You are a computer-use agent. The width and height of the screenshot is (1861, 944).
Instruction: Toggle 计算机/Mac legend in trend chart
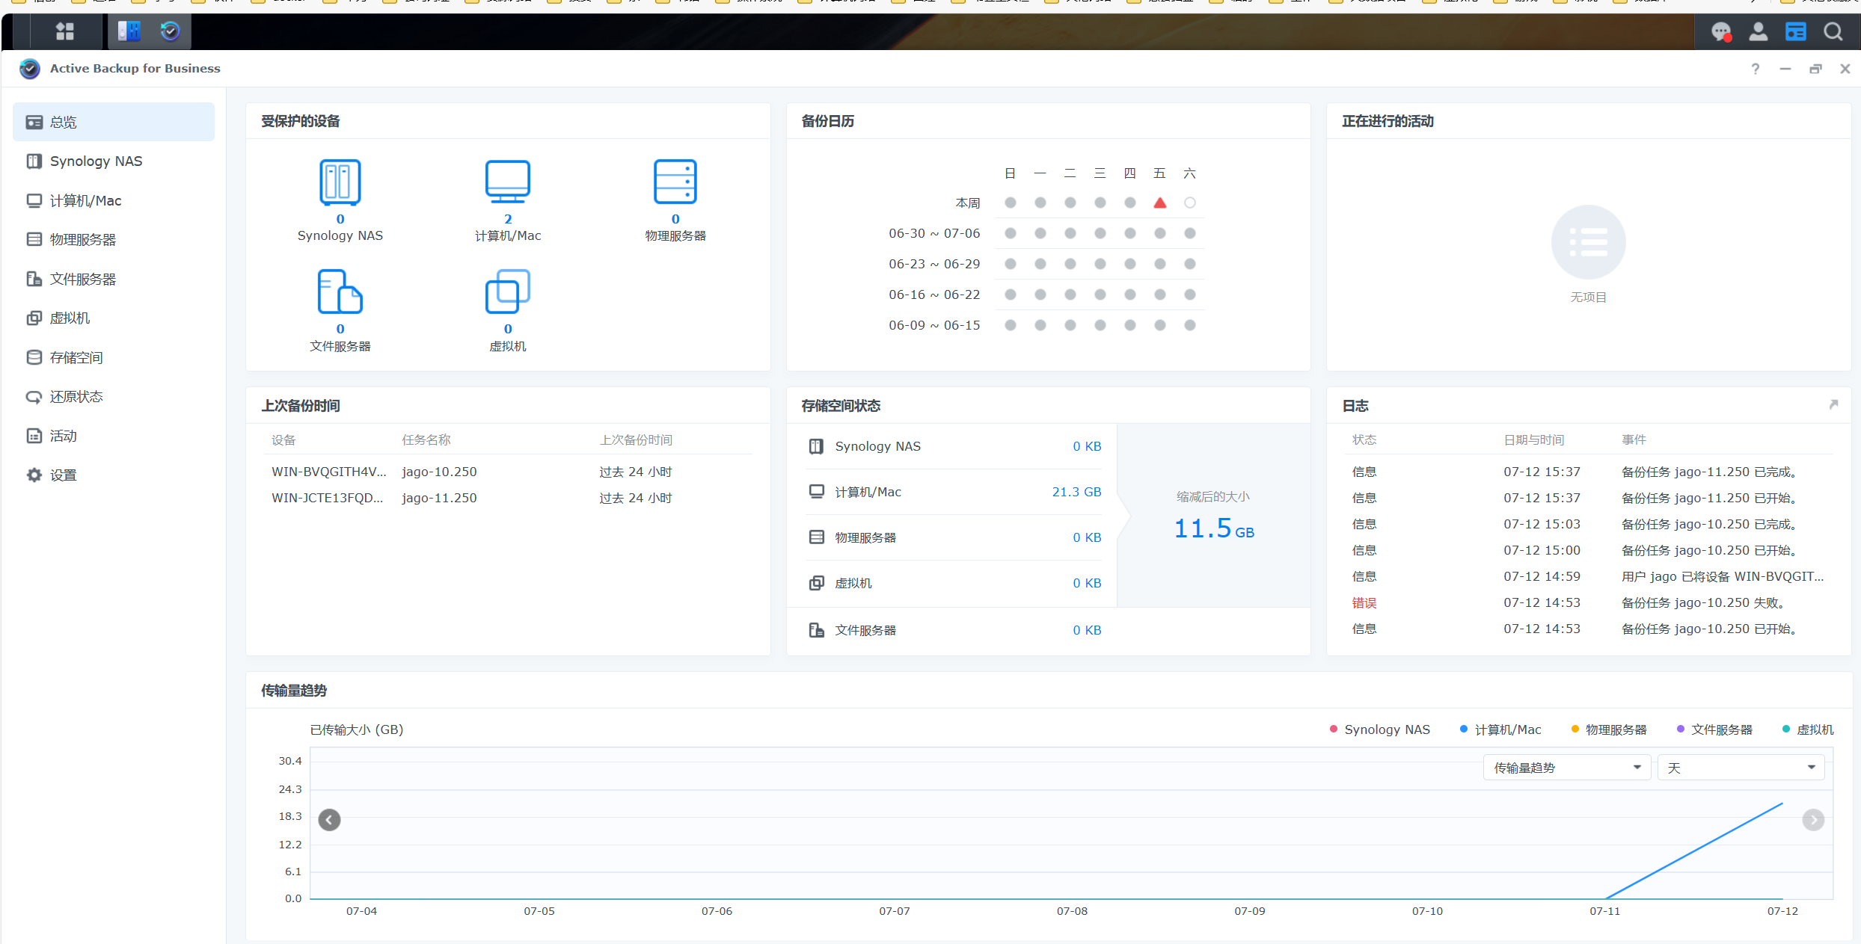pyautogui.click(x=1500, y=729)
